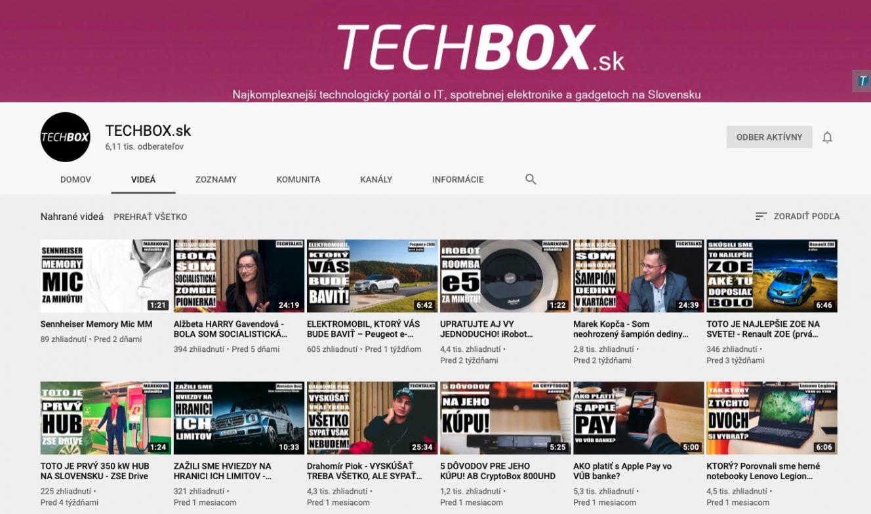Open ZSE Drive hub video thumbnail
Image resolution: width=871 pixels, height=514 pixels.
(106, 418)
